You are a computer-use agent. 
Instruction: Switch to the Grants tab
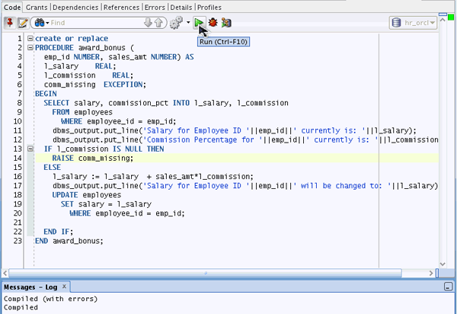37,7
